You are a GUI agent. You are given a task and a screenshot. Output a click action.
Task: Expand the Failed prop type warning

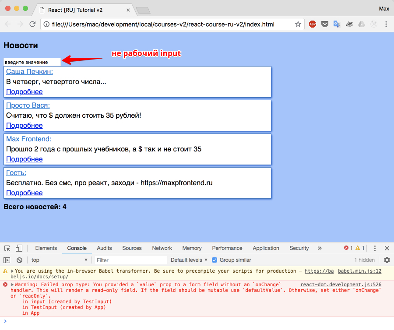pyautogui.click(x=12, y=284)
